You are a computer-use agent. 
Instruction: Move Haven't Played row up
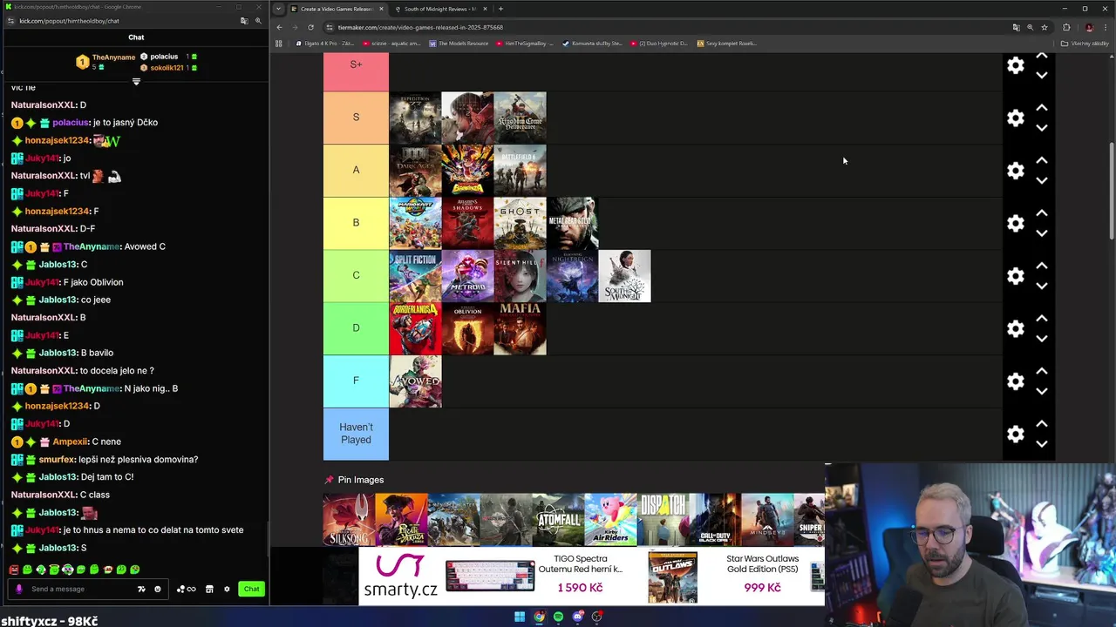(x=1041, y=424)
